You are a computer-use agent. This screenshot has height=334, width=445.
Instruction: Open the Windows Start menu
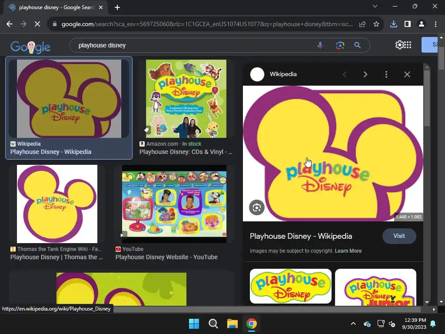click(x=194, y=324)
